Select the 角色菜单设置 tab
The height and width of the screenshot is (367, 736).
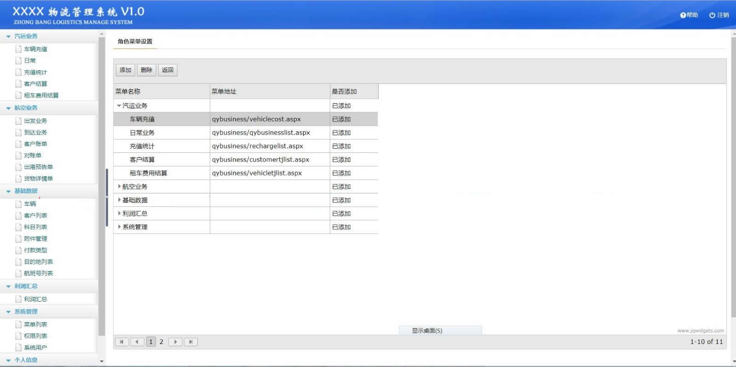[x=135, y=41]
